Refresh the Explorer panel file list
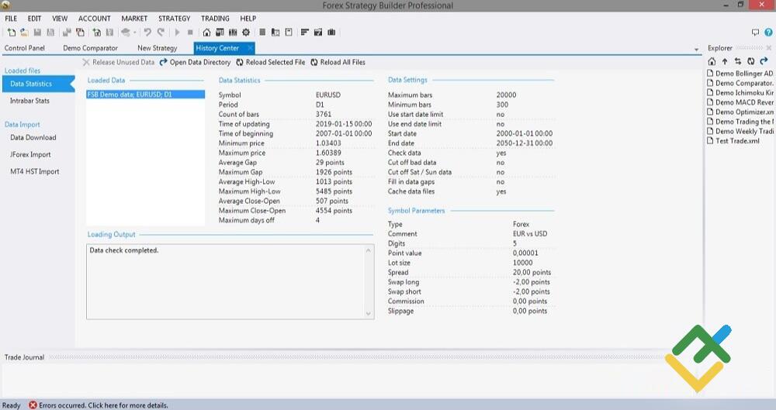This screenshot has width=776, height=410. pos(750,61)
